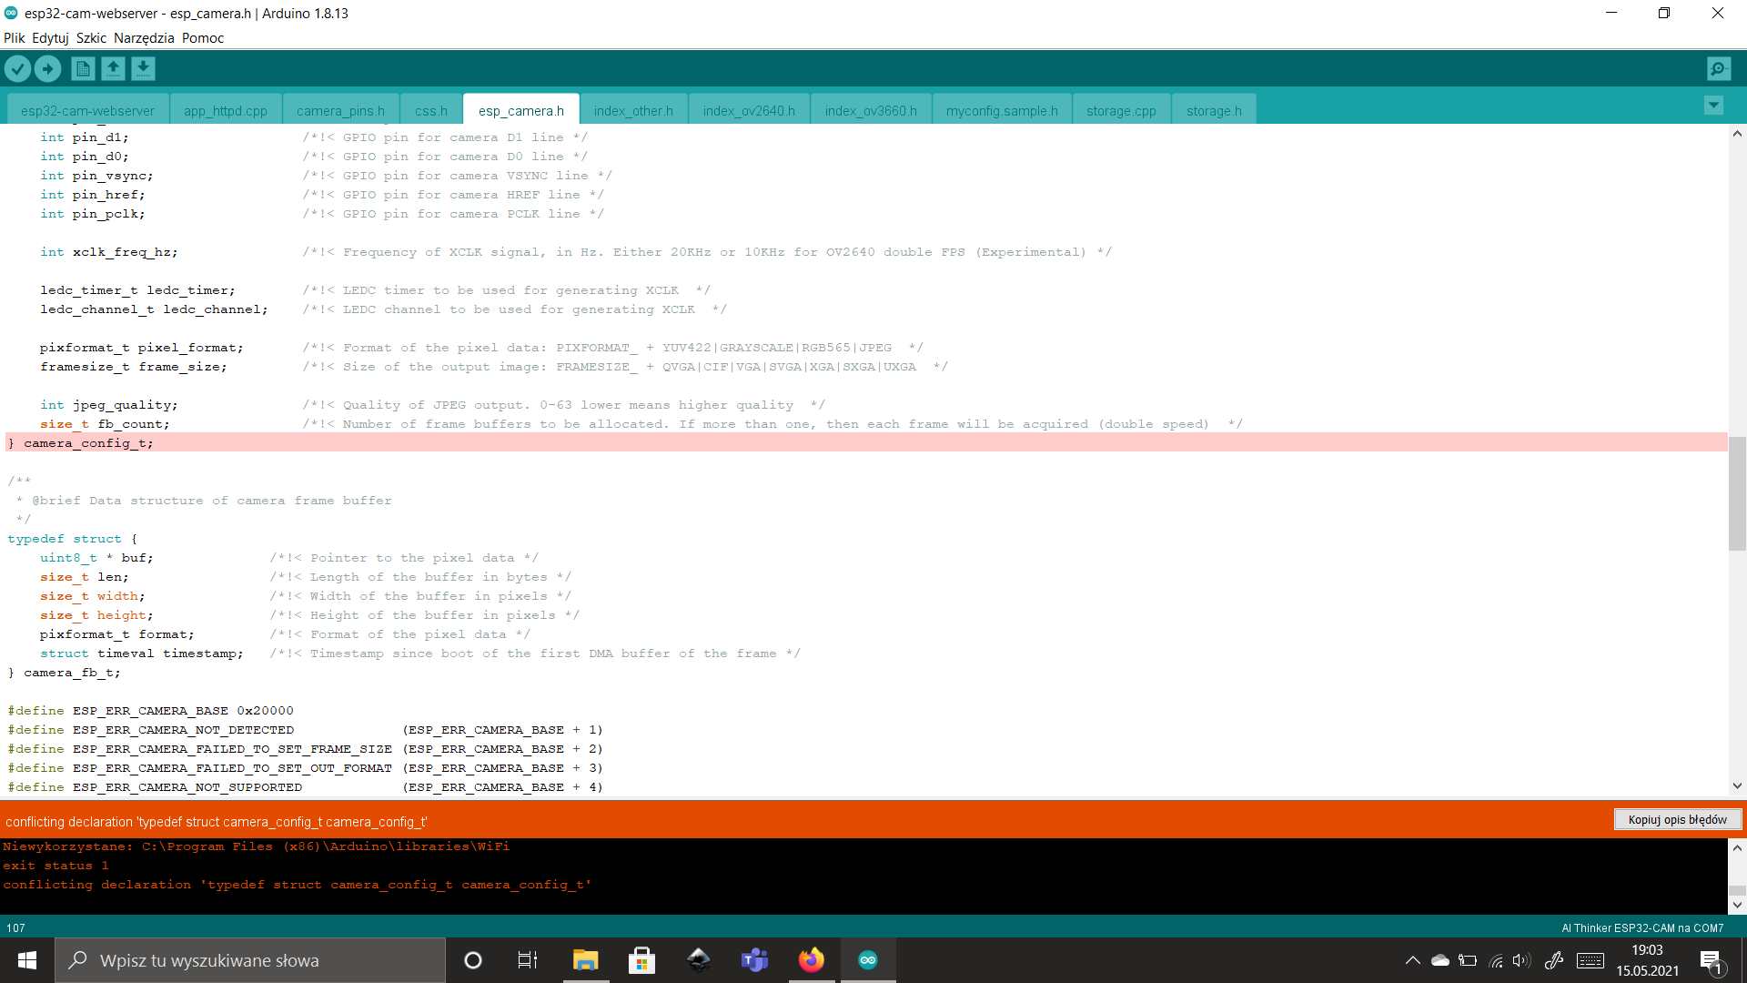Click the Verify sketch checkmark button
This screenshot has height=983, width=1747.
click(17, 68)
